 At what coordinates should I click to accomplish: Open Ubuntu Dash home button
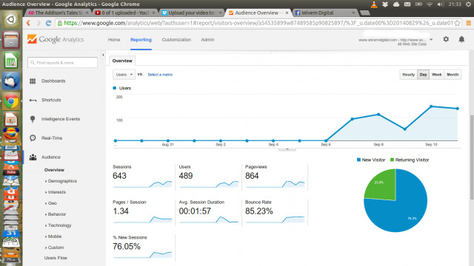tap(11, 20)
